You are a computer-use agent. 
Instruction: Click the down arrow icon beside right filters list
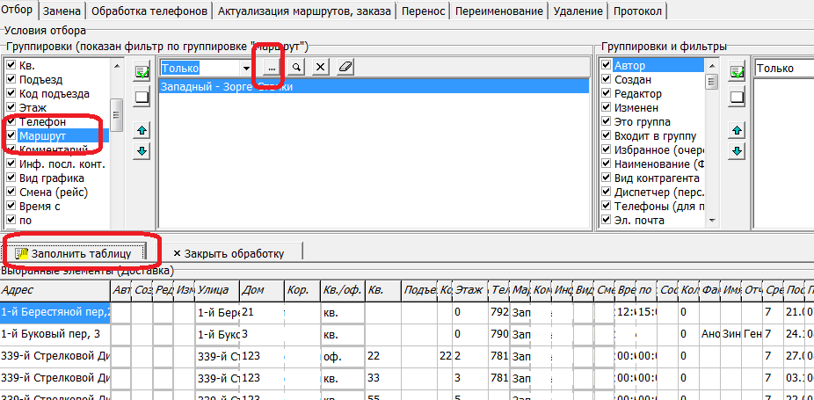738,151
